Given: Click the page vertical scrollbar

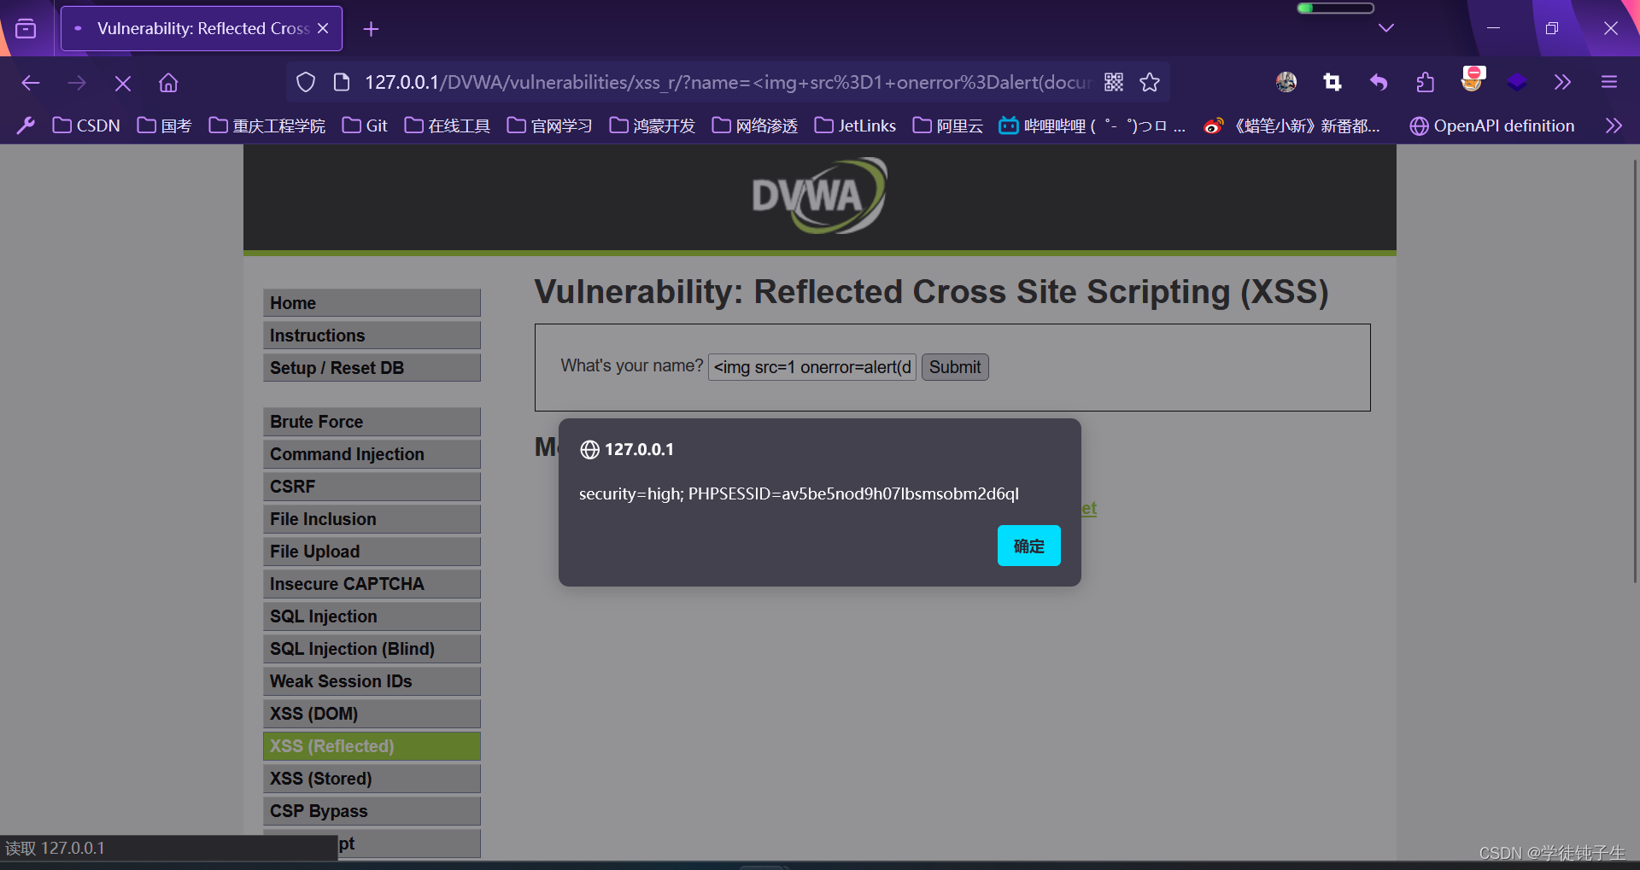Looking at the screenshot, I should coord(1634,371).
